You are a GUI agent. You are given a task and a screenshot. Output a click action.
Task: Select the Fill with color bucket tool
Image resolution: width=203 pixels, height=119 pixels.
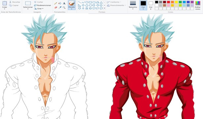pyautogui.click(x=60, y=3)
